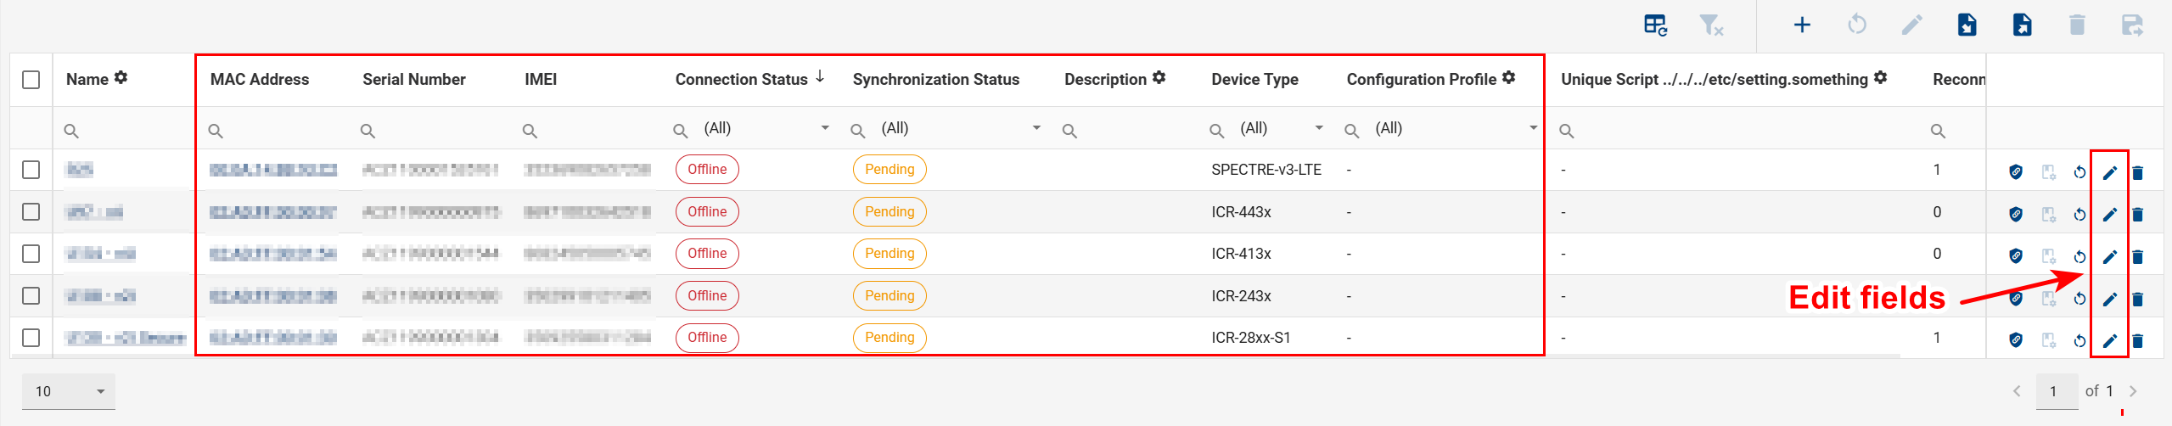Screen dimensions: 2172x426
Task: Open the Connection Status filter dropdown
Action: pos(824,128)
